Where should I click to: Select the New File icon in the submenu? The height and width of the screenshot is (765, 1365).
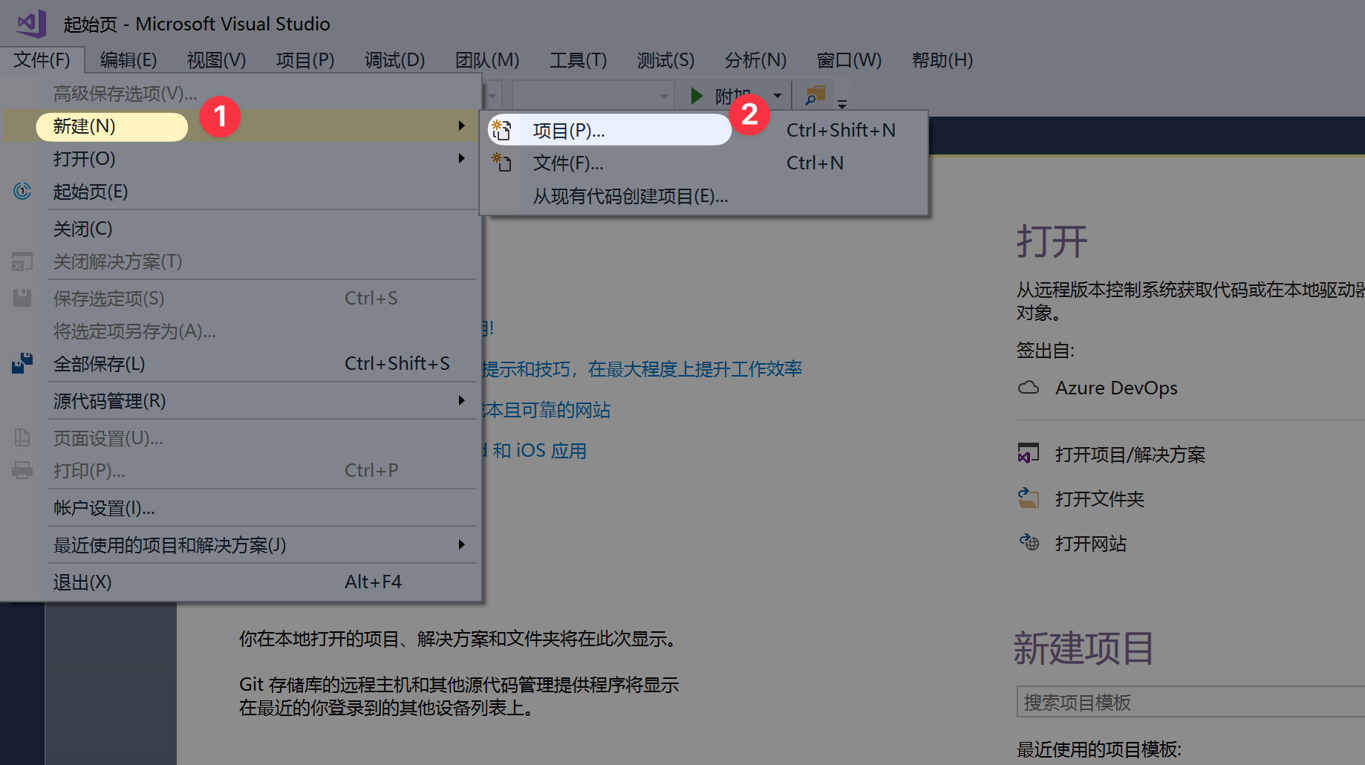(502, 163)
